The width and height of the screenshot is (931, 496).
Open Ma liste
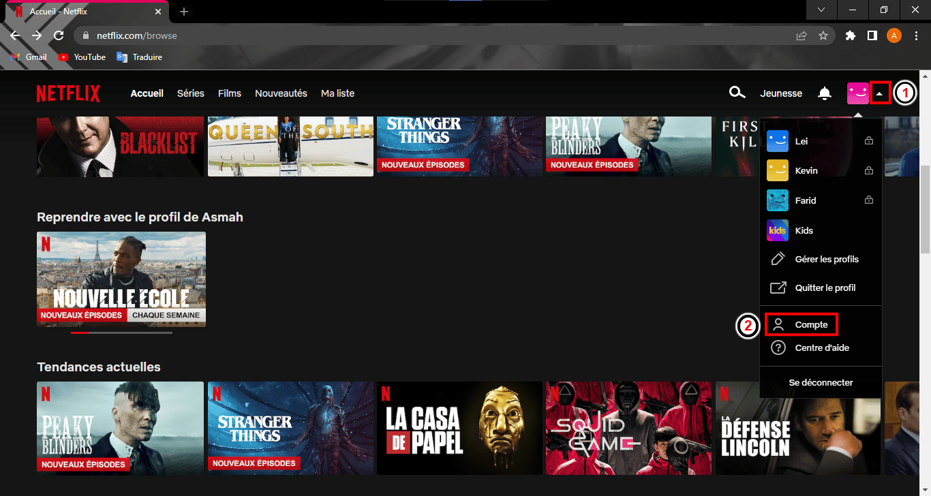tap(338, 93)
